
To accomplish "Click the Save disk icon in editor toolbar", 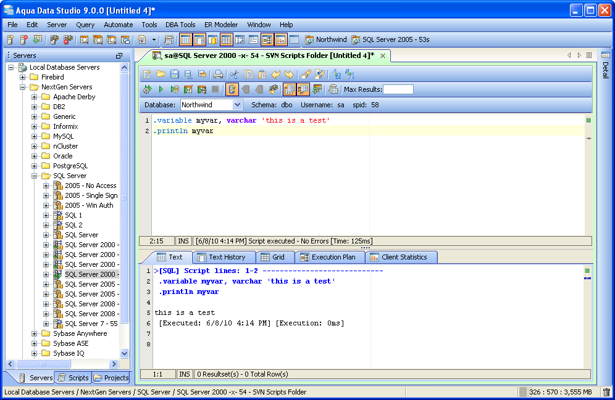I will pos(174,74).
